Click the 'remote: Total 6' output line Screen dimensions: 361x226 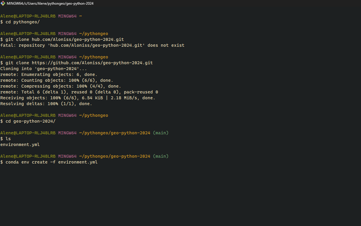pos(79,92)
